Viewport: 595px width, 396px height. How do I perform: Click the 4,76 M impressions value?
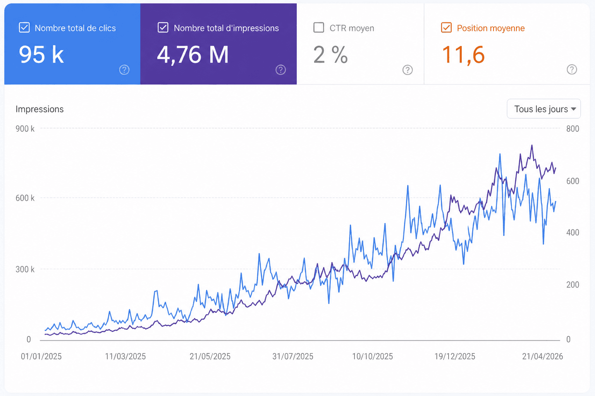click(193, 55)
